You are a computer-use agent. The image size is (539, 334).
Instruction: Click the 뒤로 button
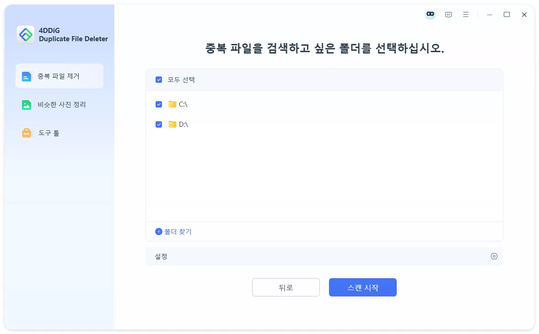(x=286, y=287)
